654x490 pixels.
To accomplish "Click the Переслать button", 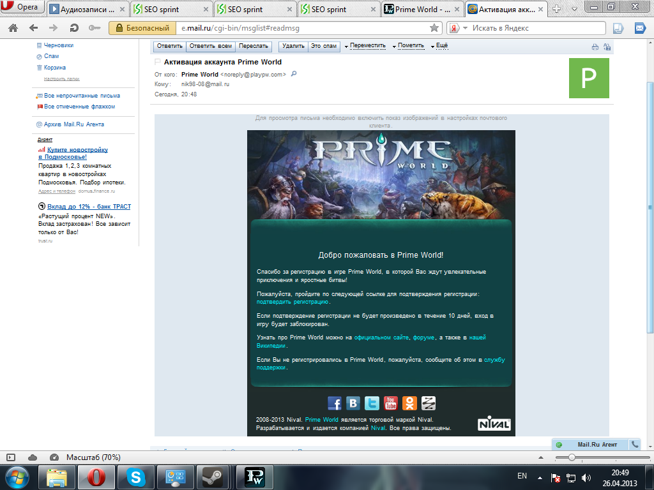I will [x=254, y=46].
